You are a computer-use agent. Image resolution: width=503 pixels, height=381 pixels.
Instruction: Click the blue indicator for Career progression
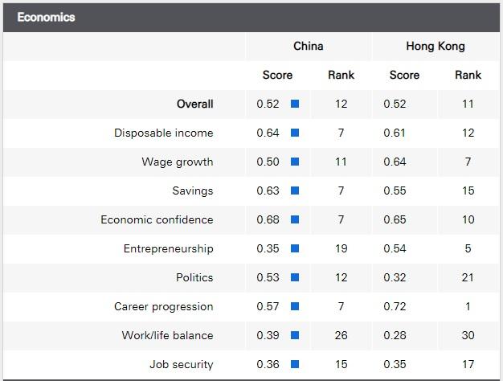[x=295, y=306]
